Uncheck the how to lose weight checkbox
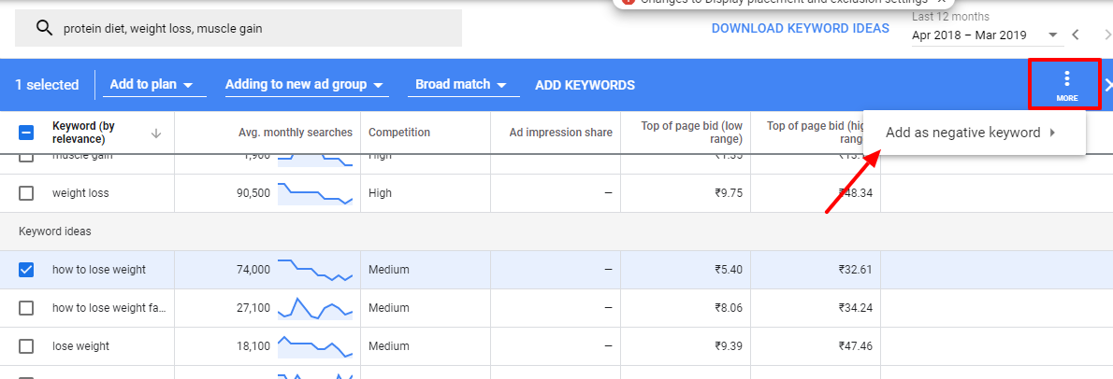Screen dimensions: 1113x379 [26, 269]
